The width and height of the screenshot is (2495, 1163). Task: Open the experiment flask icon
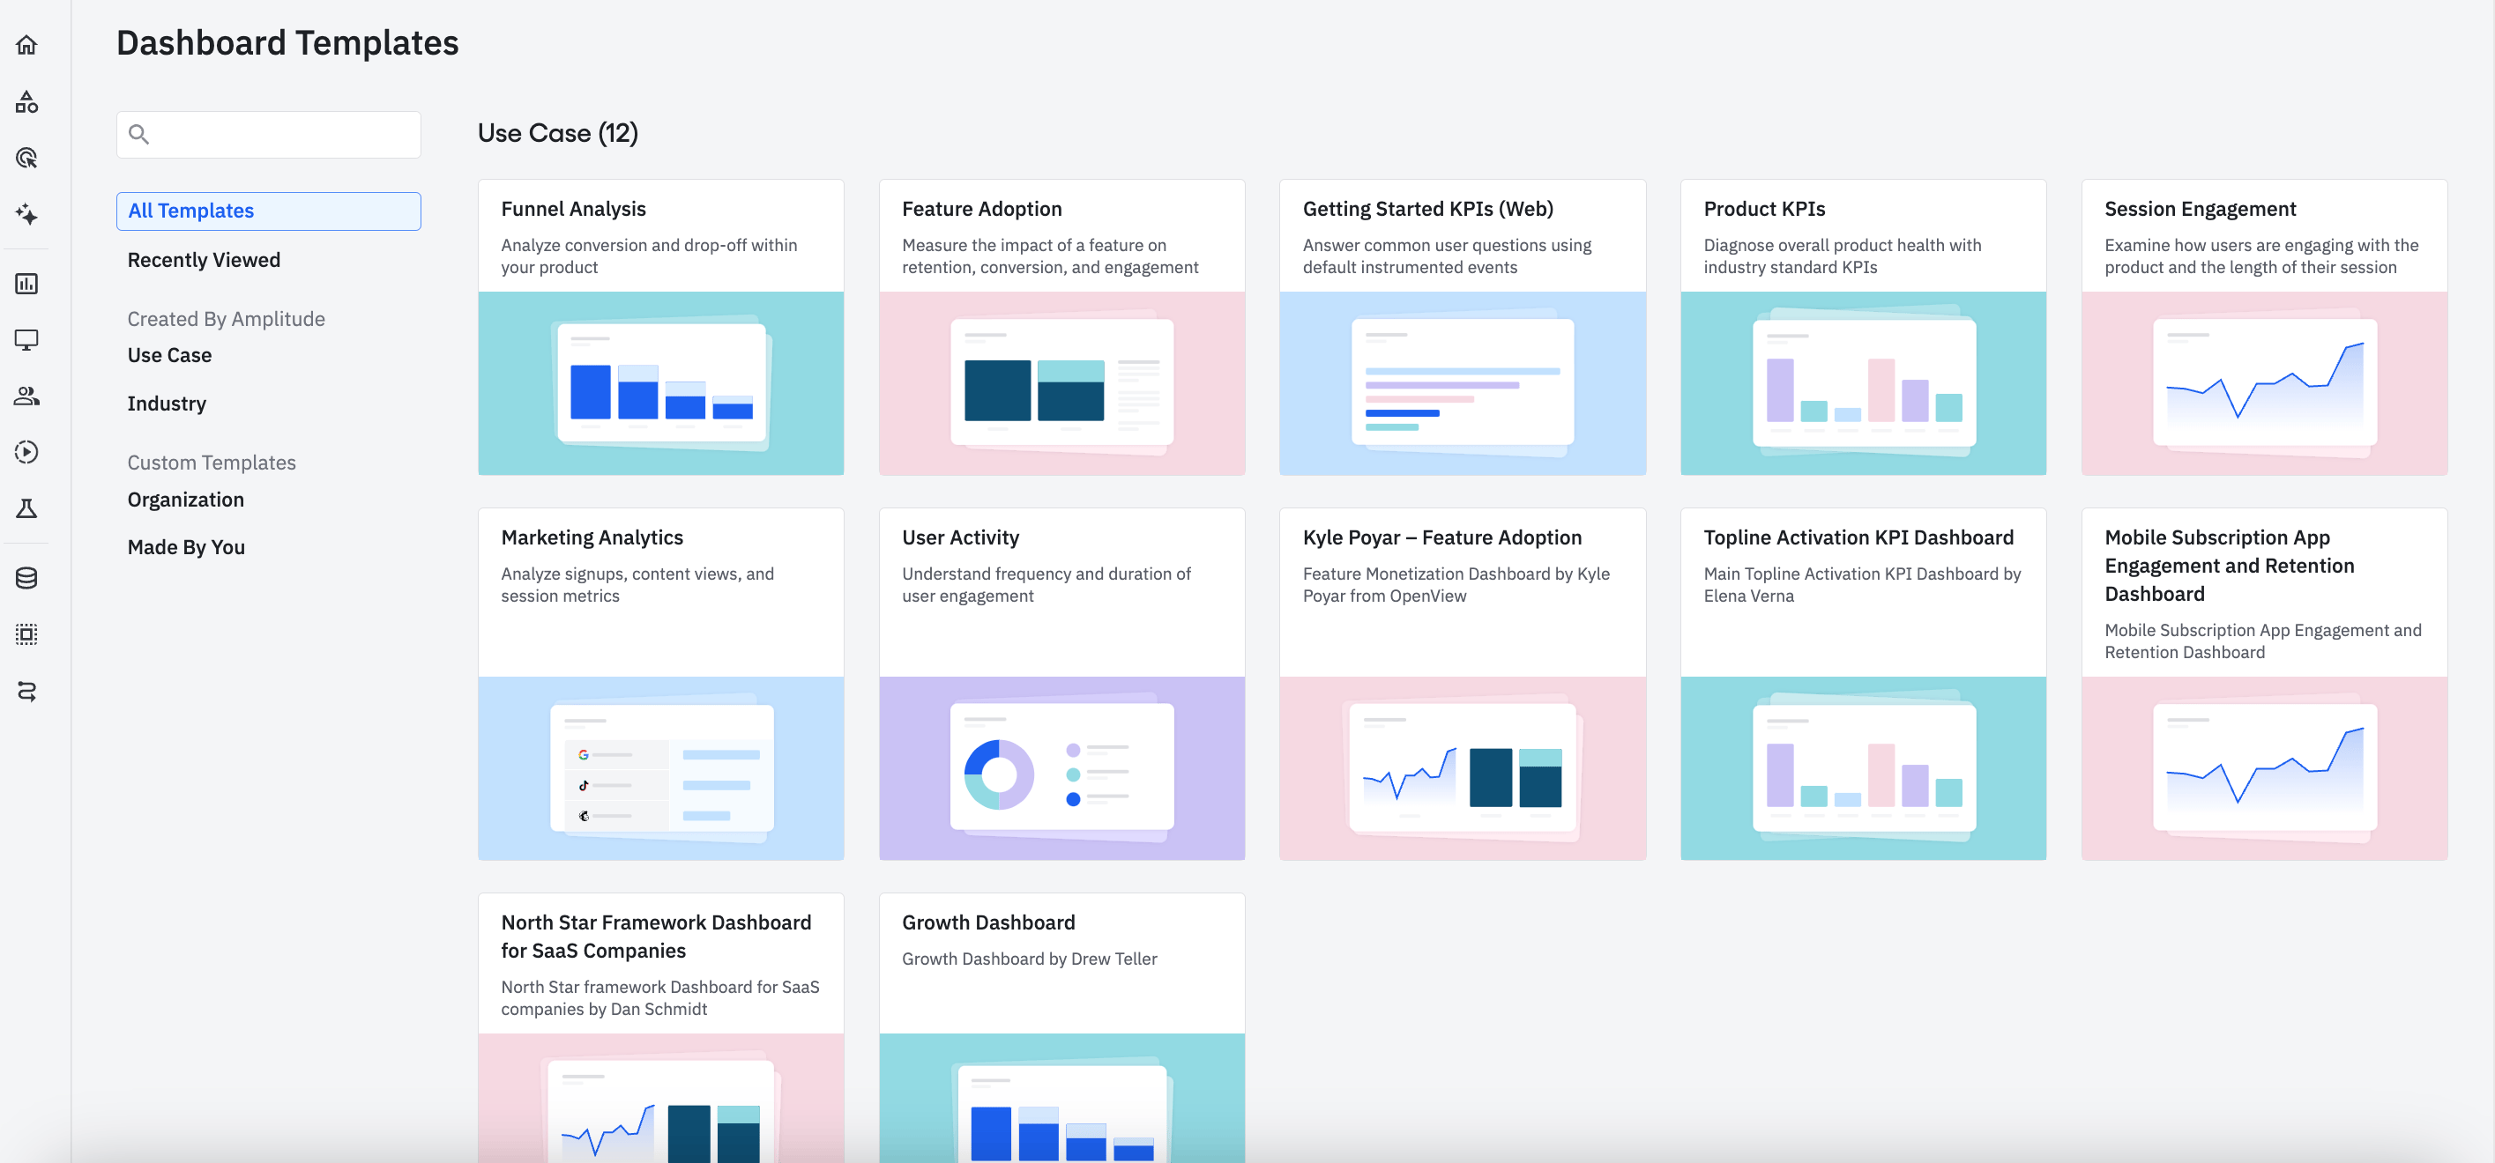26,509
